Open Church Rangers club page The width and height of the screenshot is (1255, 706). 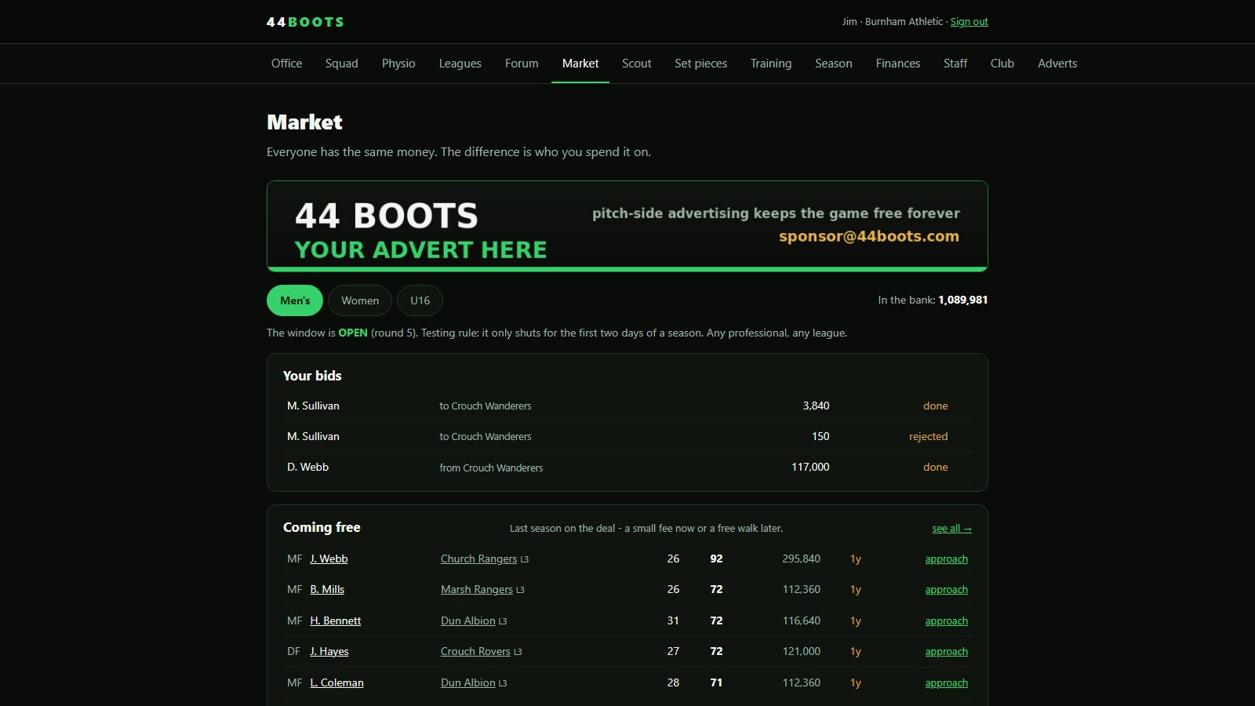click(x=478, y=559)
